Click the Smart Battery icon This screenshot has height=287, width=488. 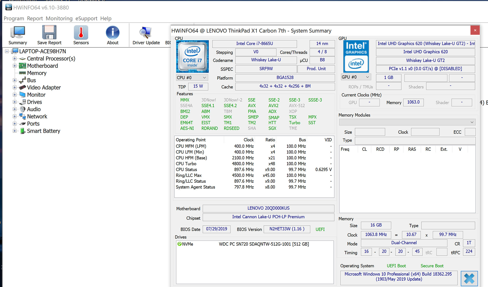coord(23,131)
